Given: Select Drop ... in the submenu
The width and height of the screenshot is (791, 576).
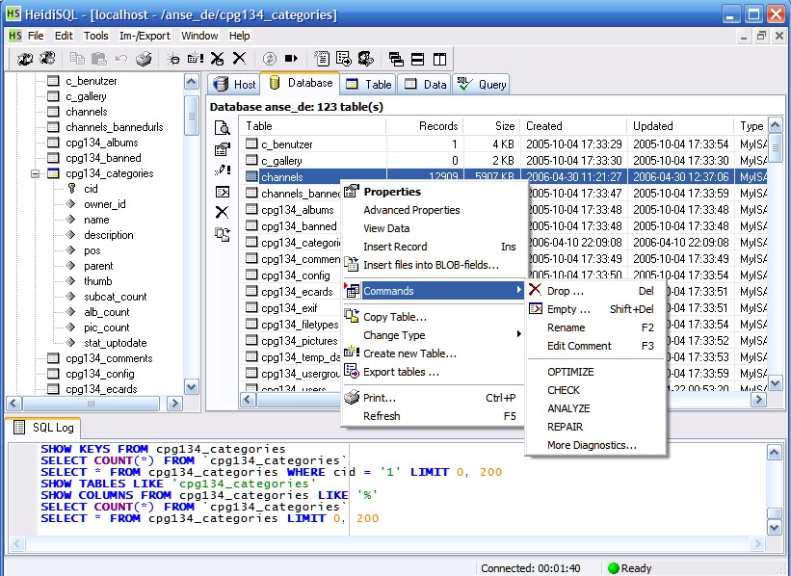Looking at the screenshot, I should pyautogui.click(x=565, y=291).
